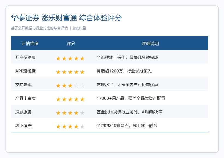Click the third star in 产品丰富度 row
The height and width of the screenshot is (158, 224).
point(70,99)
